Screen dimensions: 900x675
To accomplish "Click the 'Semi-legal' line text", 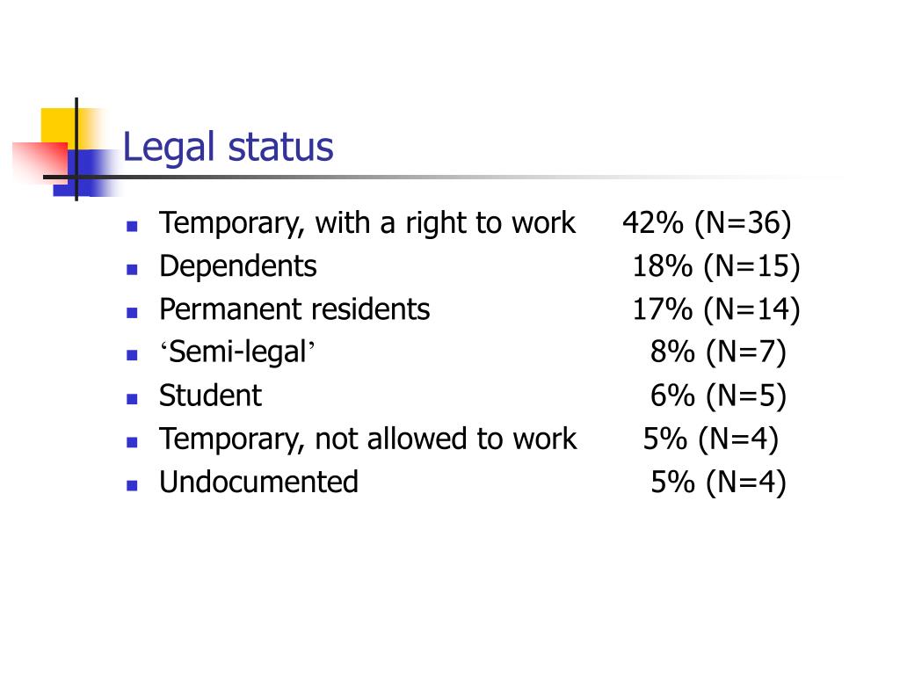I will [237, 352].
